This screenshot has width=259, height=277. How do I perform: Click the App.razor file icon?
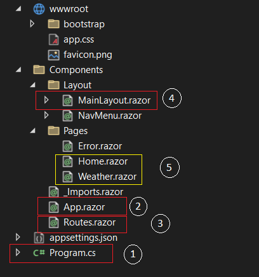[x=54, y=207]
